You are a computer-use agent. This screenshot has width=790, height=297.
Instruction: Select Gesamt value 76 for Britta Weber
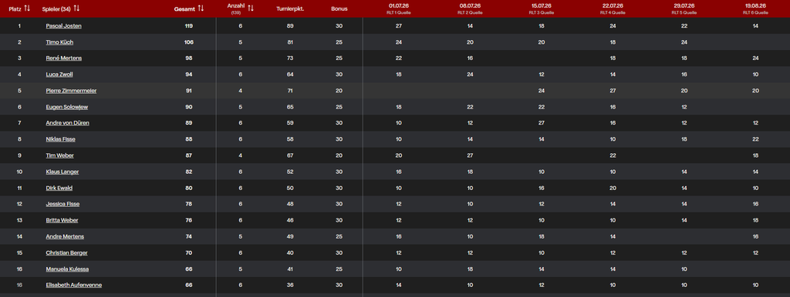coord(189,221)
